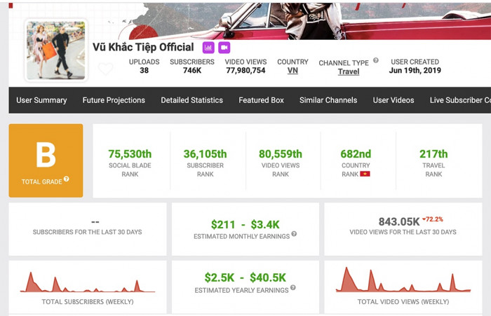Click the channel profile picture
Viewport: 491px width, 316px height.
pyautogui.click(x=56, y=50)
